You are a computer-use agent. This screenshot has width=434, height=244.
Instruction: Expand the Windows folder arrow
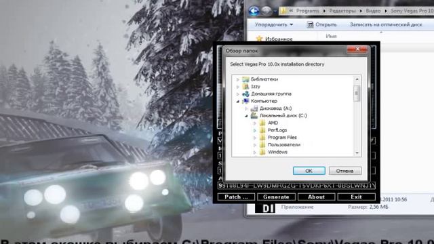(x=255, y=152)
